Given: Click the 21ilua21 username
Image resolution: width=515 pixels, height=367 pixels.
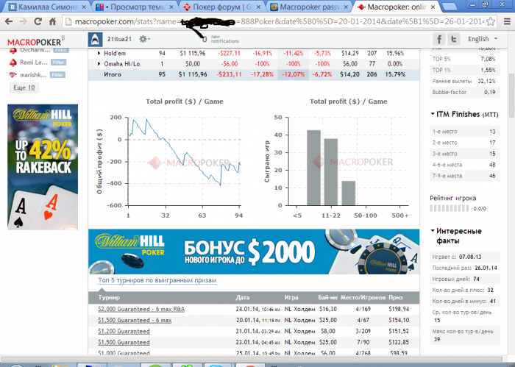Looking at the screenshot, I should [x=119, y=39].
